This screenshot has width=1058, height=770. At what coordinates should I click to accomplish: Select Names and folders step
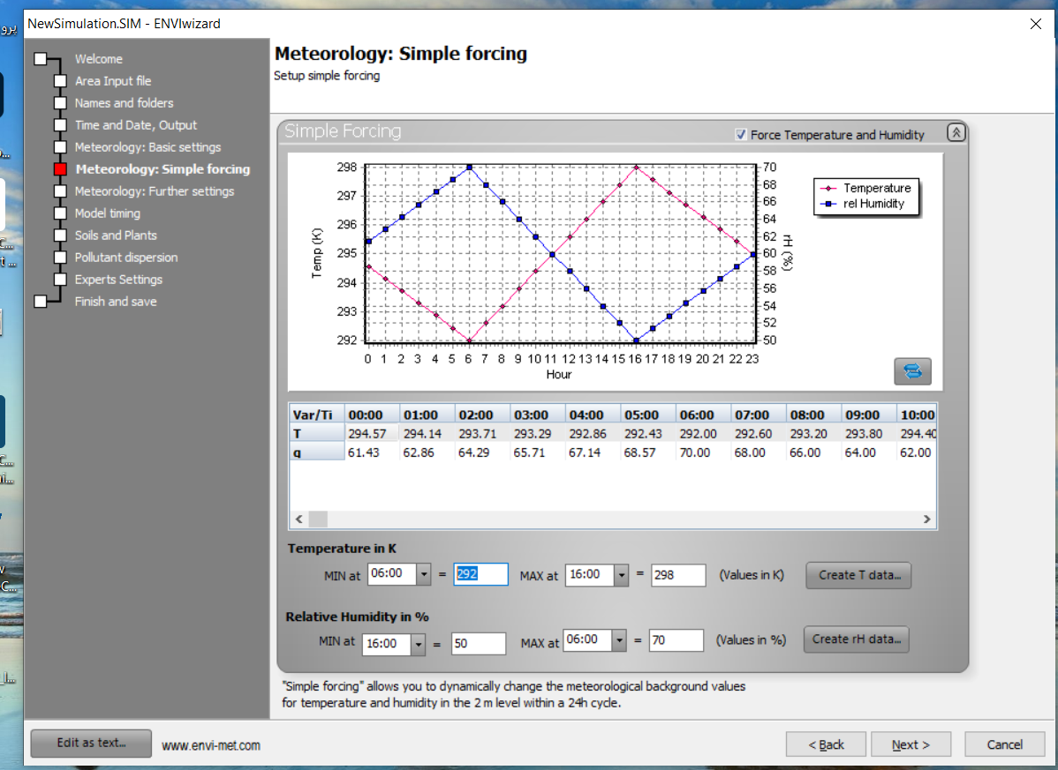125,103
